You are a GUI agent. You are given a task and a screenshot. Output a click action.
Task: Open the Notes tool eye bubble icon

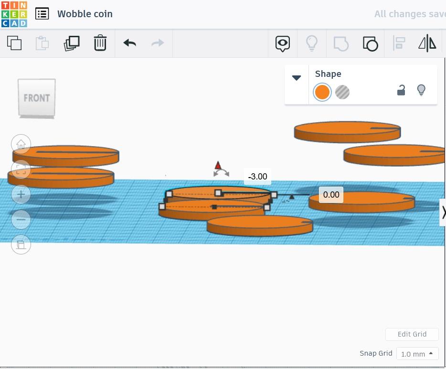[282, 43]
